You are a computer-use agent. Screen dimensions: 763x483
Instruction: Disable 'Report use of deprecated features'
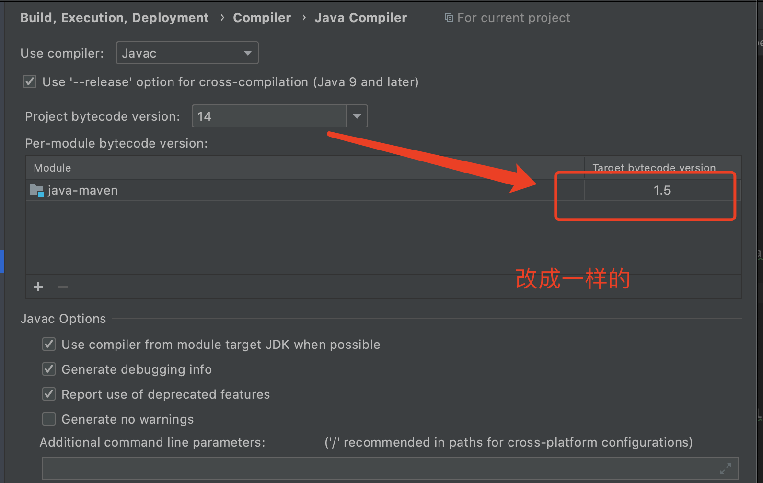pyautogui.click(x=48, y=394)
